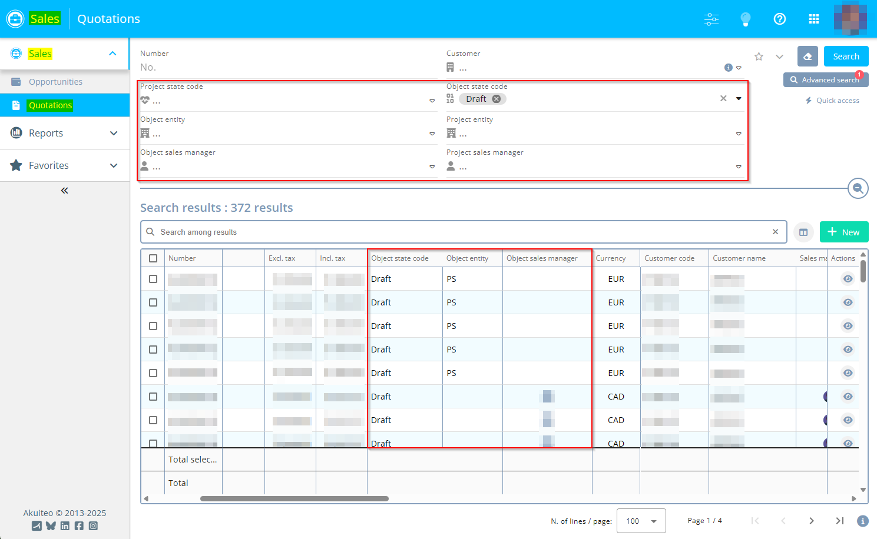Open the apps grid launcher icon
This screenshot has width=877, height=539.
point(814,19)
